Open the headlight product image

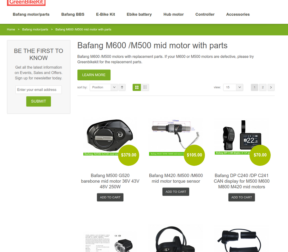[x=110, y=242]
